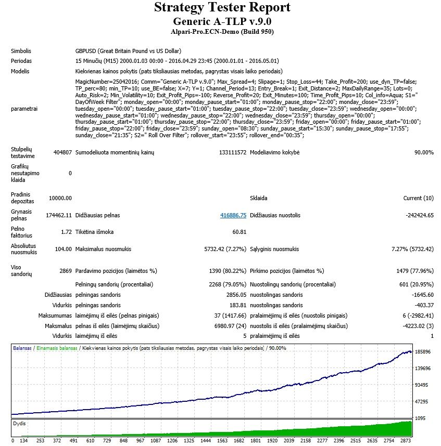The image size is (441, 446).
Task: Select the -242424.65 gross loss value
Action: click(x=420, y=215)
